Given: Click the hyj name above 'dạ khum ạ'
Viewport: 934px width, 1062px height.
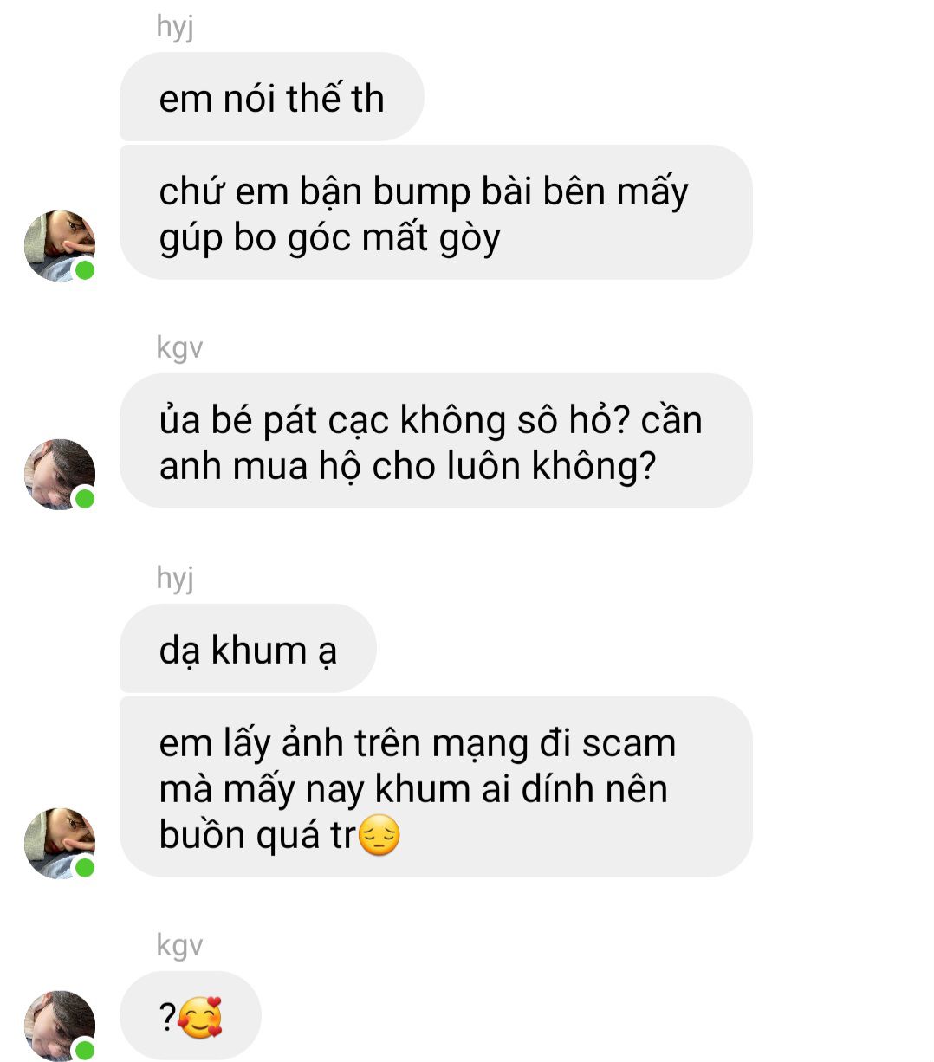Looking at the screenshot, I should (x=175, y=578).
